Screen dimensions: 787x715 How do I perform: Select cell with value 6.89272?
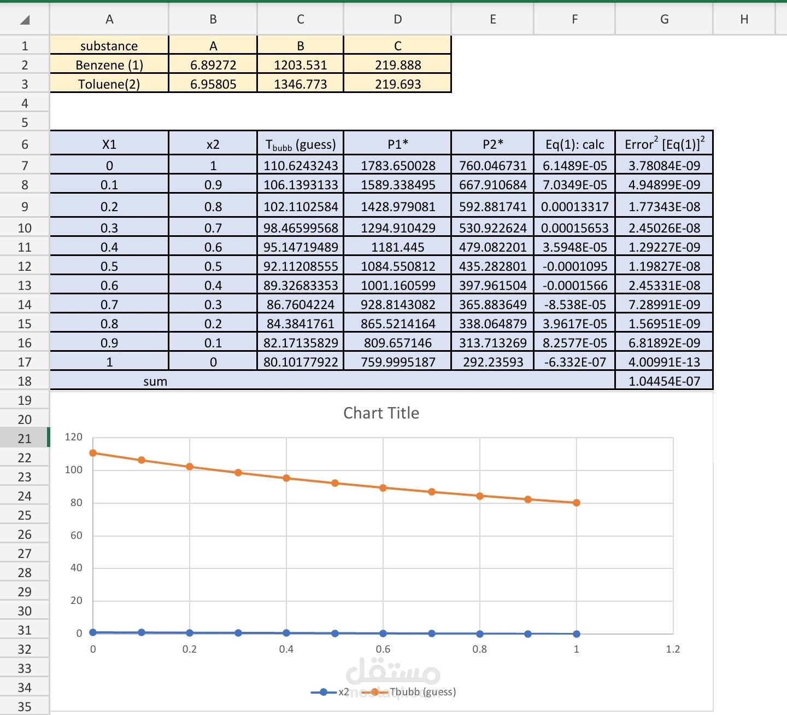(213, 65)
